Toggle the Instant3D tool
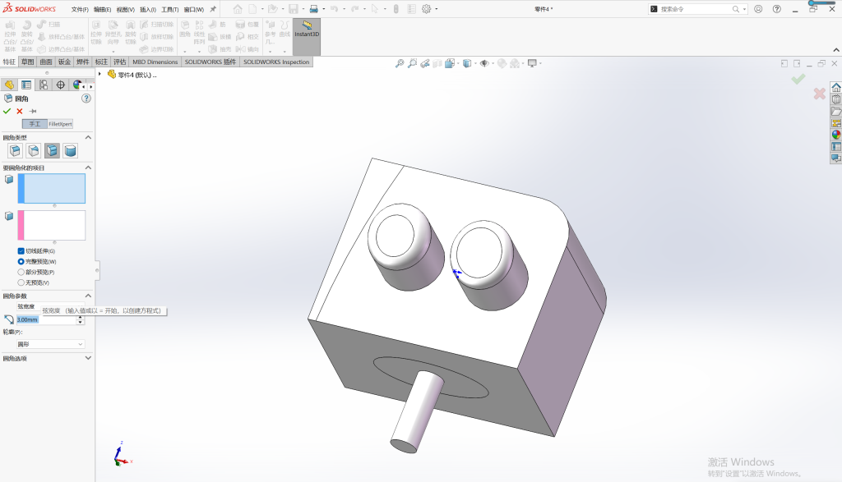The image size is (842, 482). click(x=307, y=36)
